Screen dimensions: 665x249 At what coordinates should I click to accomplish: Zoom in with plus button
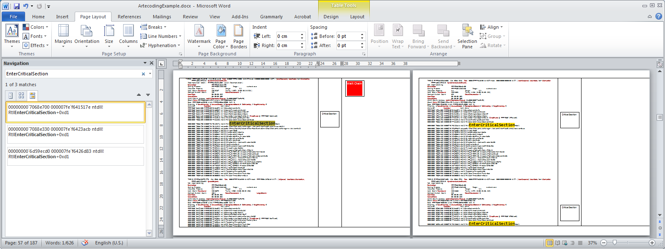[x=652, y=243]
